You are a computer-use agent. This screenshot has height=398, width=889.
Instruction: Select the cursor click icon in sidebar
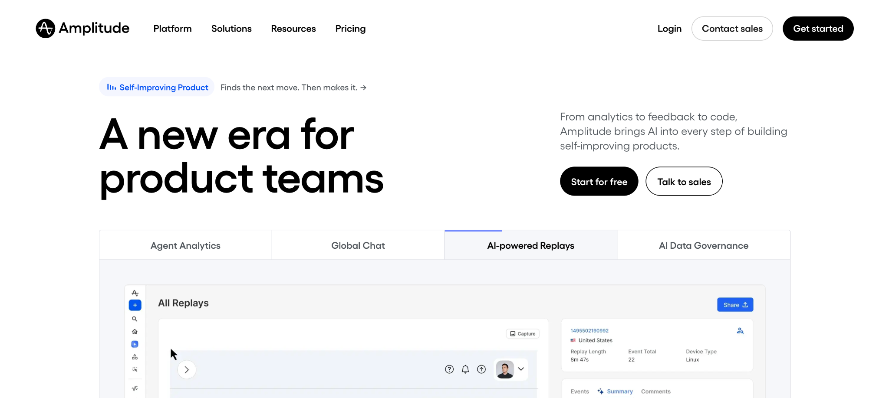[135, 369]
